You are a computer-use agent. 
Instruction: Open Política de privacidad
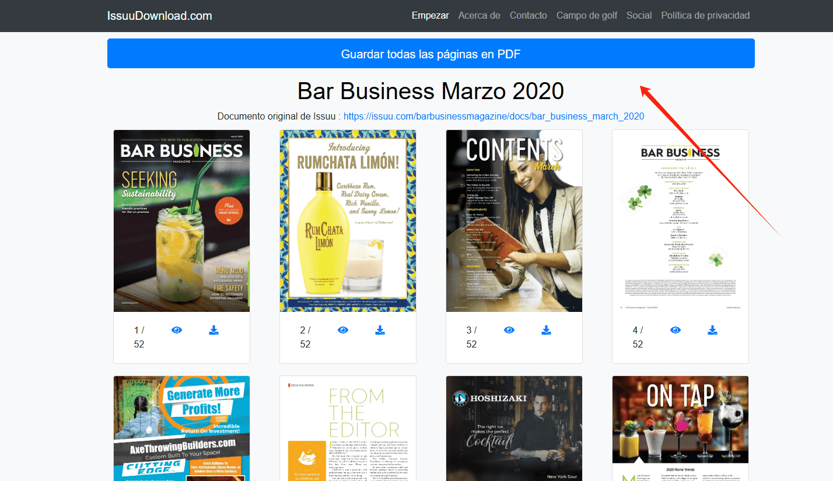pos(706,16)
